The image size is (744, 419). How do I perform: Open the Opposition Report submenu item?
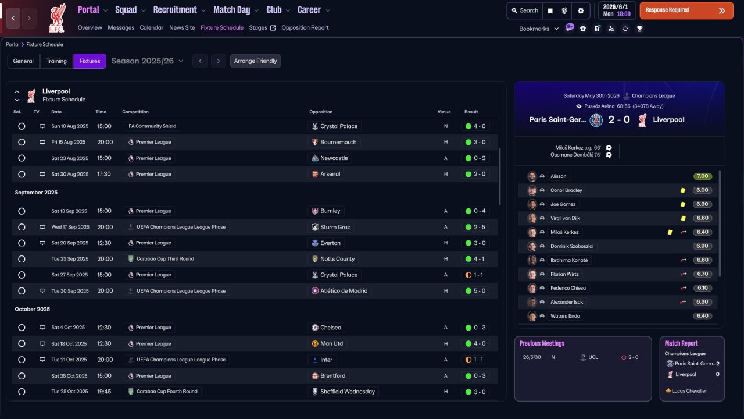(305, 28)
